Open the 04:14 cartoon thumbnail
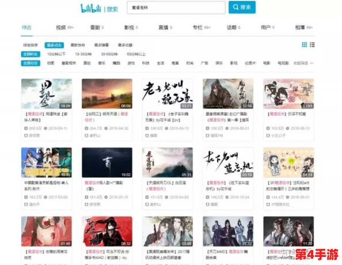 coord(288,162)
